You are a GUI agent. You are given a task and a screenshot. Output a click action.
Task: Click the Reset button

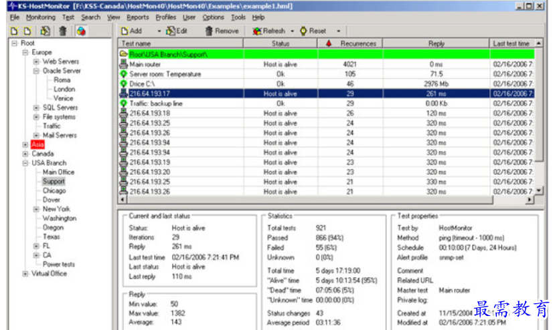pos(313,31)
